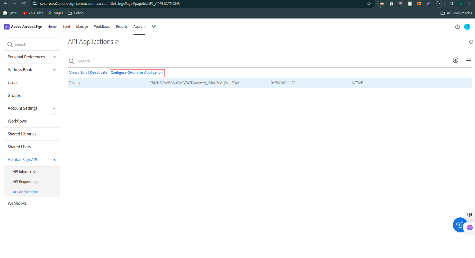Open the graduation cap help widget
The width and height of the screenshot is (475, 258).
pos(460,225)
